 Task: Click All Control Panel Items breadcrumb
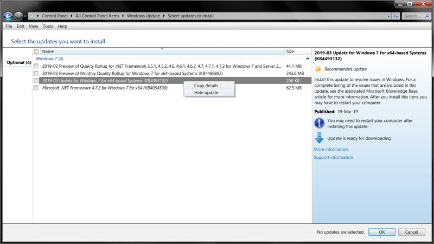[x=97, y=16]
